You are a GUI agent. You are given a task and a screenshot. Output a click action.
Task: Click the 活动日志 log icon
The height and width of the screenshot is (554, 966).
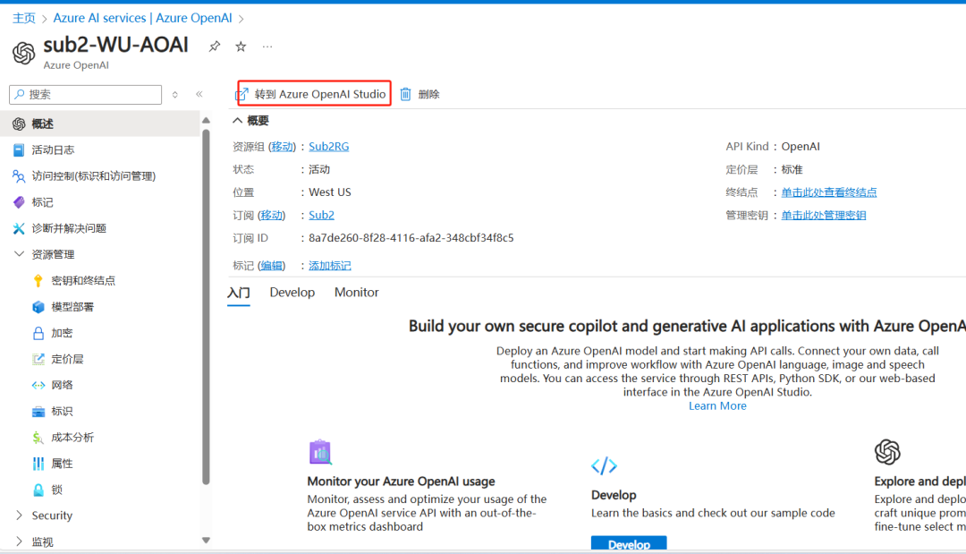(x=19, y=149)
